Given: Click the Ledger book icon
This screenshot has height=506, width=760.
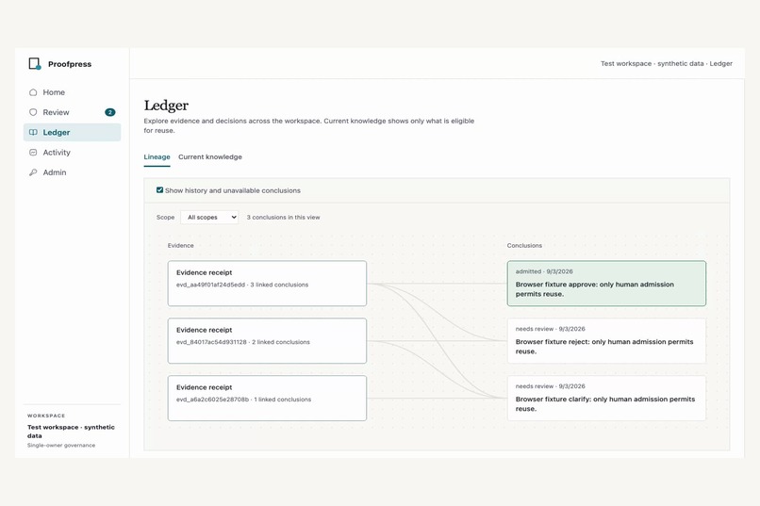Looking at the screenshot, I should 33,132.
